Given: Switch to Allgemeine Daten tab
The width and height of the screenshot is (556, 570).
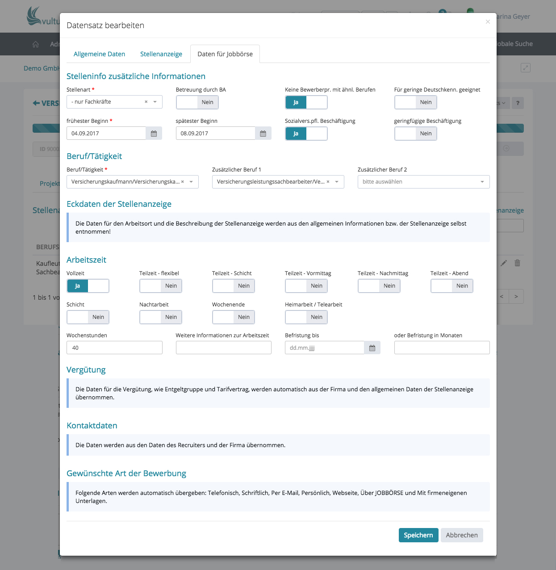Looking at the screenshot, I should pyautogui.click(x=99, y=54).
